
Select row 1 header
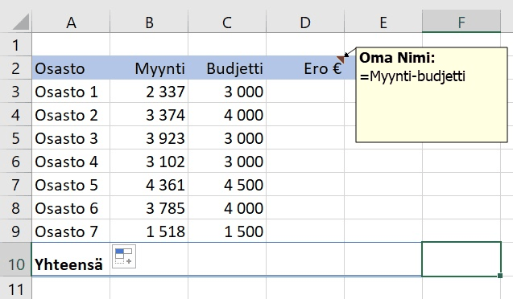click(16, 44)
